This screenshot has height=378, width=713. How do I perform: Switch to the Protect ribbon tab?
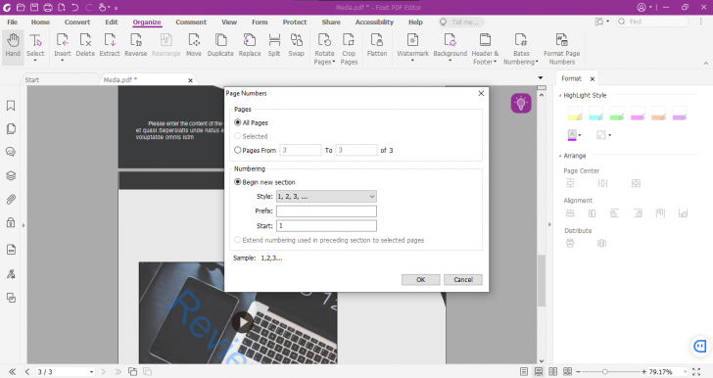point(295,22)
